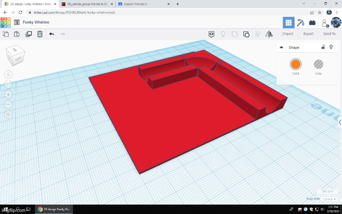The height and width of the screenshot is (214, 342).
Task: Click the Paste icon in the toolbar
Action: click(17, 34)
